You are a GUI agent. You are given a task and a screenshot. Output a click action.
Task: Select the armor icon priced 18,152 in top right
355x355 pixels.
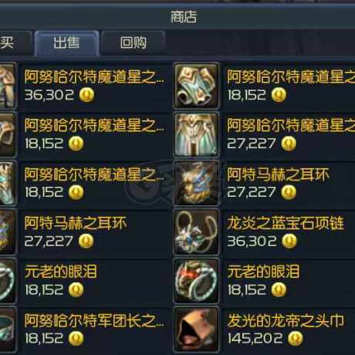click(196, 86)
